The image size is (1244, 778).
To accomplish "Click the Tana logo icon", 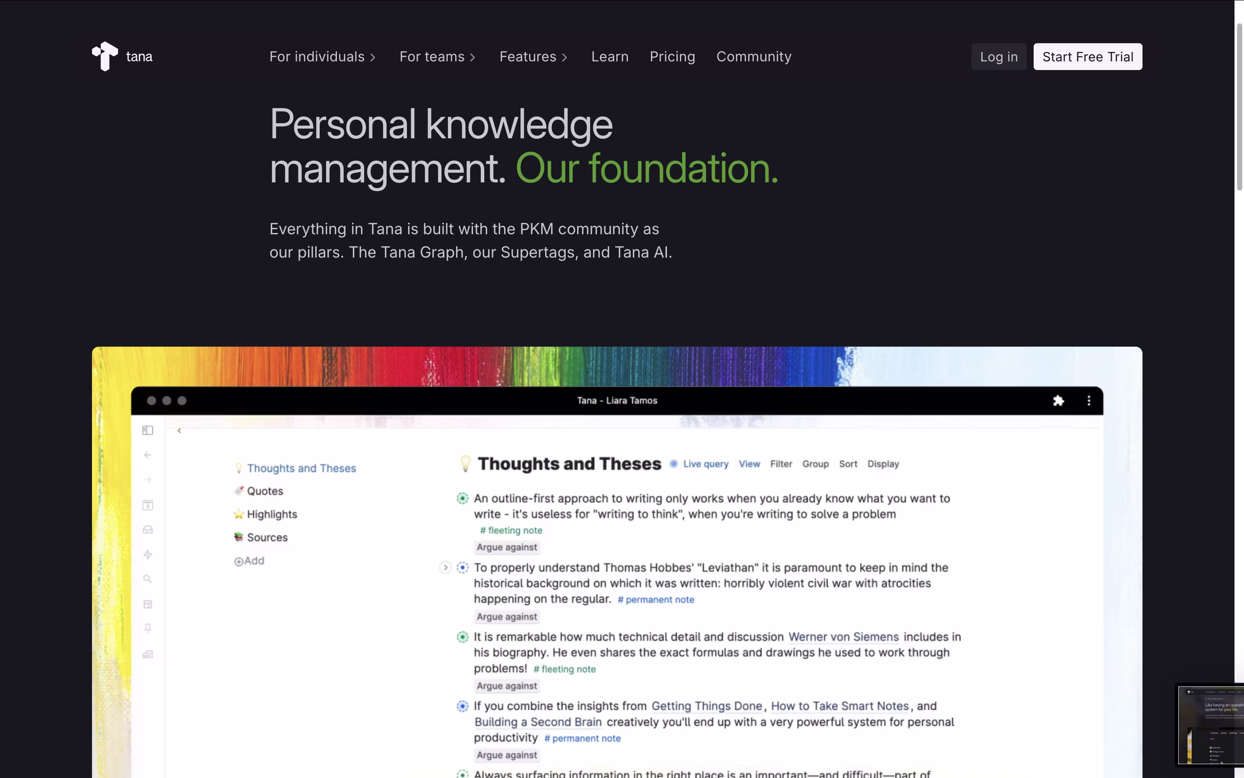I will [105, 56].
